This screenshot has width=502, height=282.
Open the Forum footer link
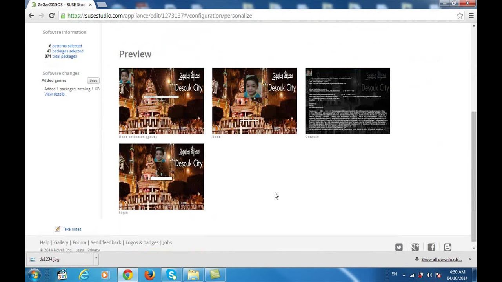[79, 242]
